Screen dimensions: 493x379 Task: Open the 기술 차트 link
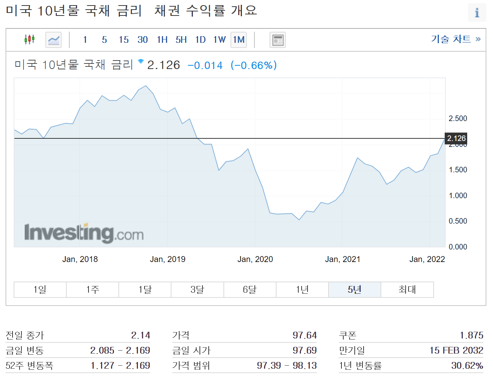(x=456, y=39)
